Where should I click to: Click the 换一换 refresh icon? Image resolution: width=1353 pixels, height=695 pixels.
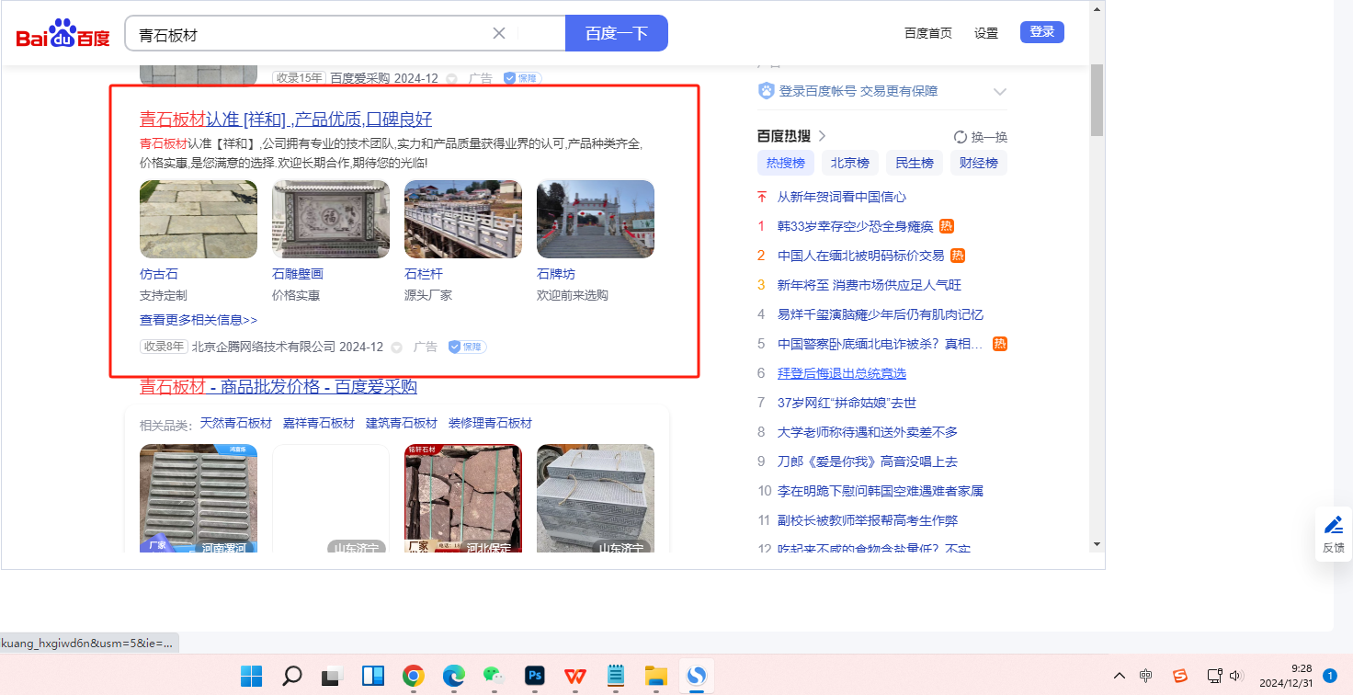(x=961, y=137)
